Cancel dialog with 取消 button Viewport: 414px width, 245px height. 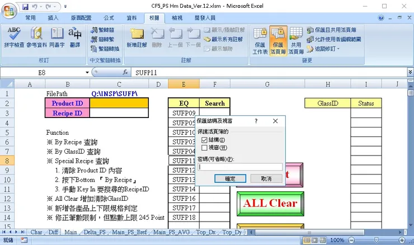(x=266, y=178)
